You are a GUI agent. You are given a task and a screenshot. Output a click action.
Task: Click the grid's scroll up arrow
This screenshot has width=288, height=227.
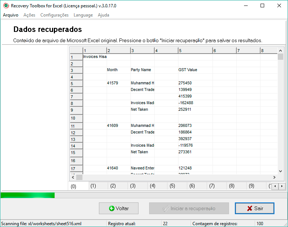280,51
